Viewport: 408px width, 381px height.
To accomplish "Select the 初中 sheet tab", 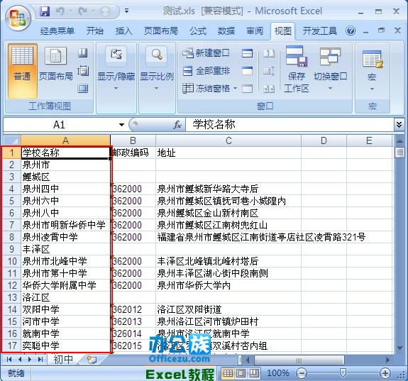I will tap(63, 360).
